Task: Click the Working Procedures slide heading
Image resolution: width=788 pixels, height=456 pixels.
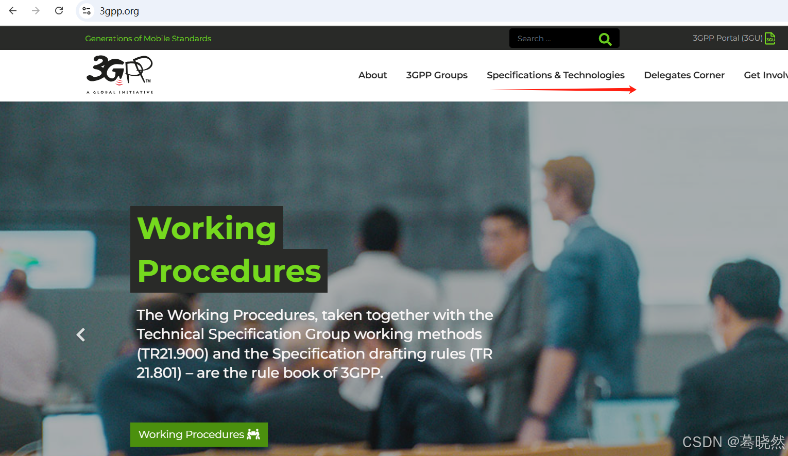Action: pyautogui.click(x=229, y=249)
